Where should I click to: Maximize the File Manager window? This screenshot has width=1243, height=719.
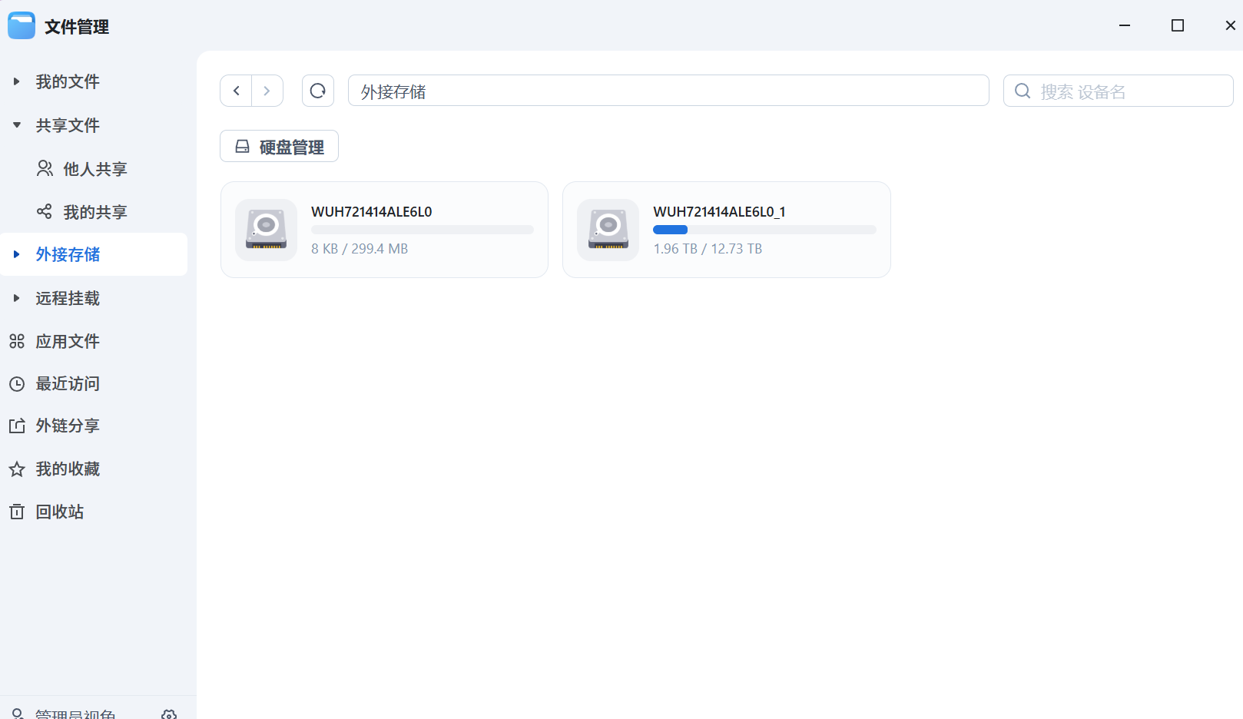point(1178,25)
